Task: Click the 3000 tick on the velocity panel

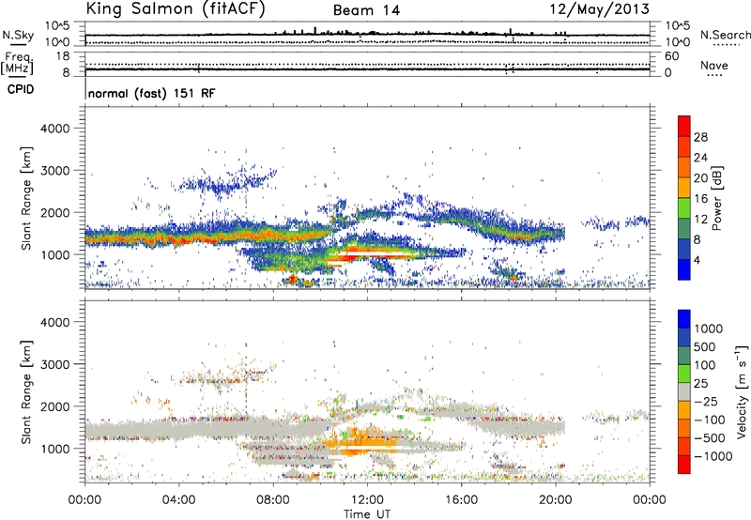Action: (55, 364)
